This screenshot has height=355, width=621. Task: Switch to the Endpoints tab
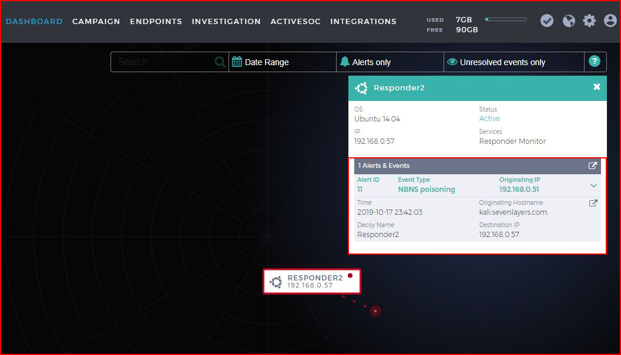tap(156, 21)
